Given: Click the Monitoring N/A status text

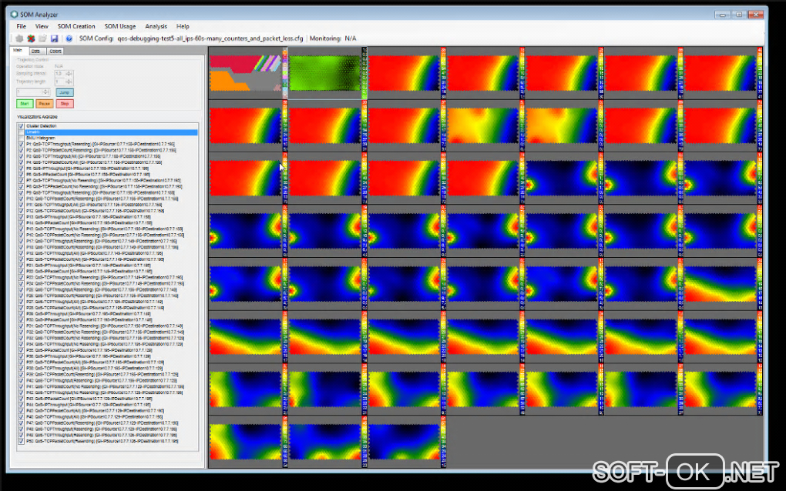Looking at the screenshot, I should coord(333,38).
